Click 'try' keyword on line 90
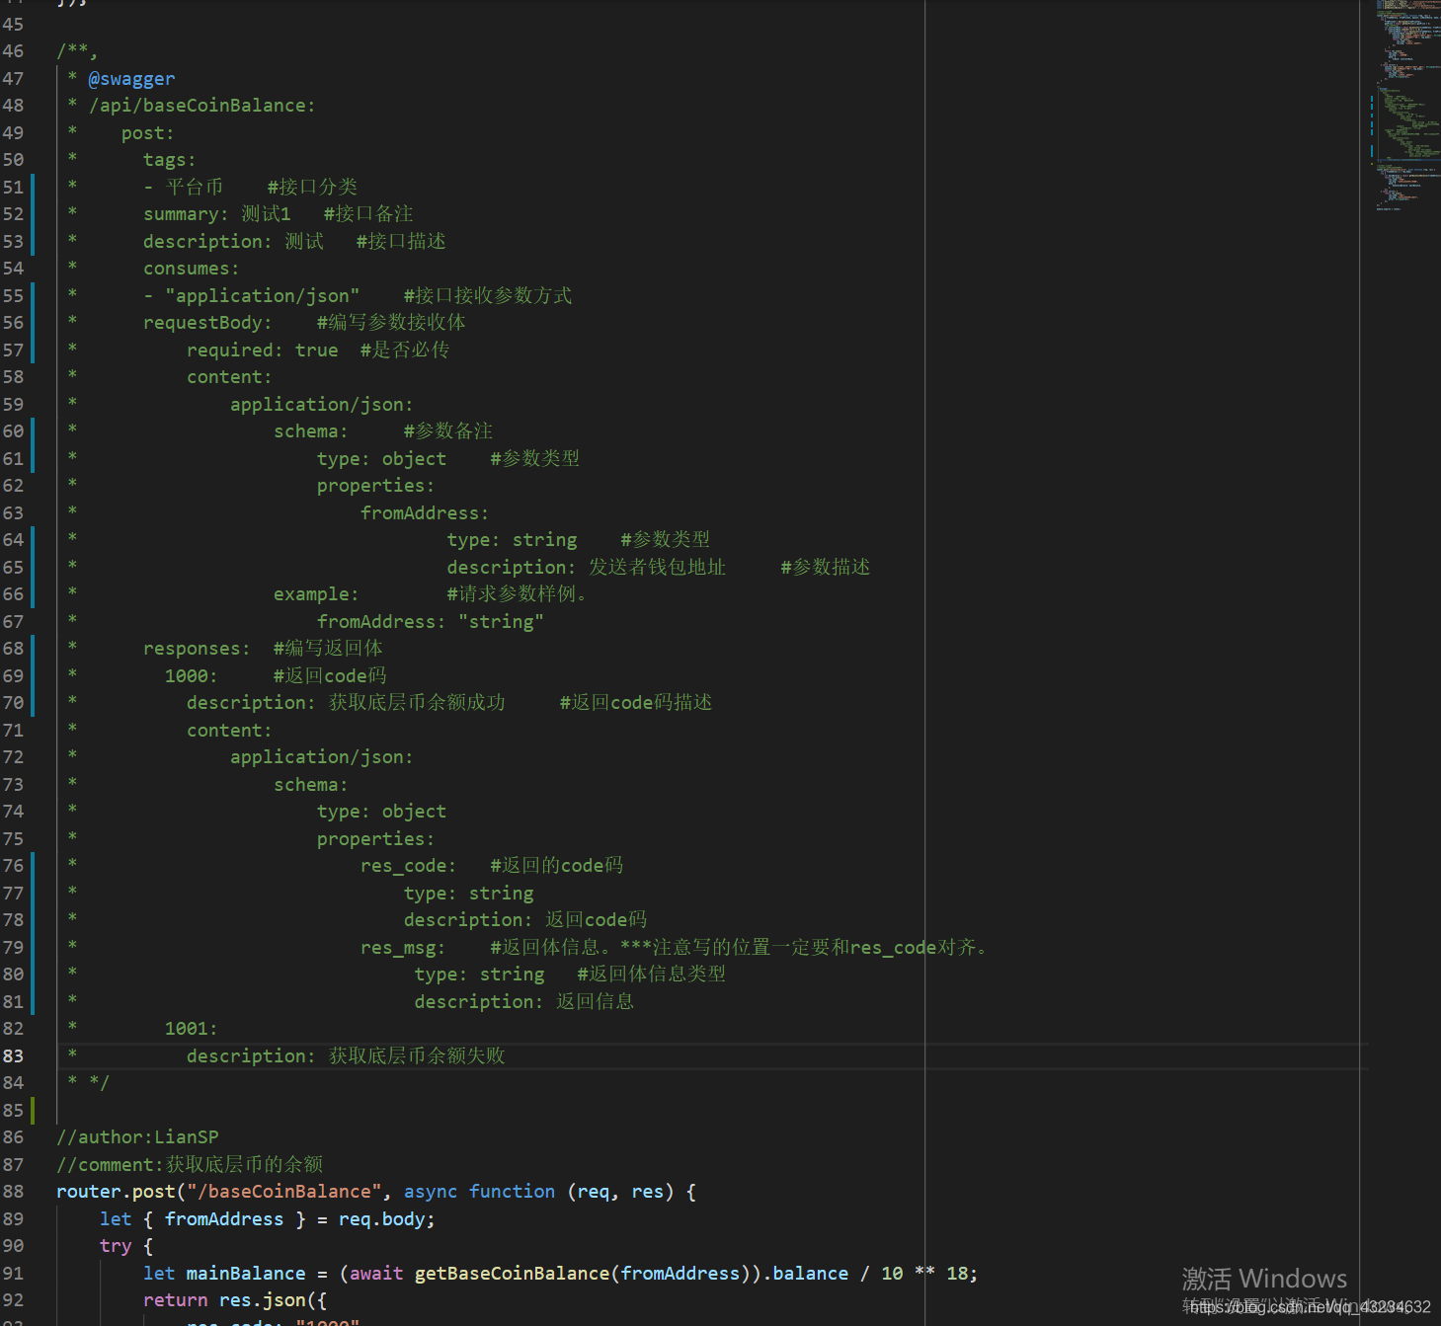Viewport: 1441px width, 1326px height. tap(116, 1246)
